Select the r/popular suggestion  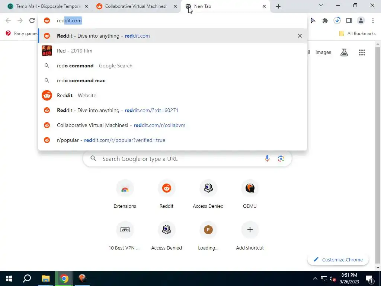pyautogui.click(x=173, y=140)
